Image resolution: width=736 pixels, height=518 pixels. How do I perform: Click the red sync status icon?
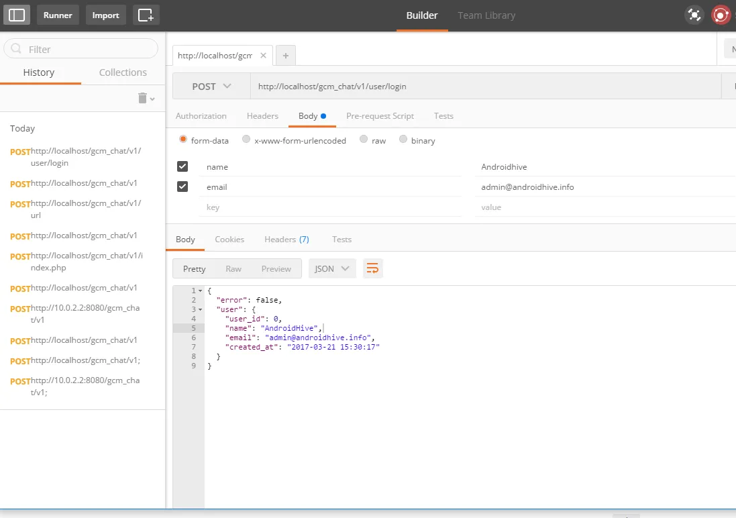pos(721,15)
